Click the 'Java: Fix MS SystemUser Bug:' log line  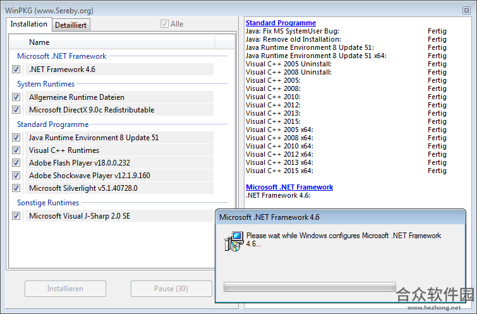pyautogui.click(x=293, y=31)
